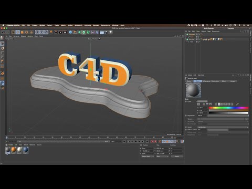The height and width of the screenshot is (189, 252).
Task: Expand the Color parameter triangle
Action: pos(197,101)
